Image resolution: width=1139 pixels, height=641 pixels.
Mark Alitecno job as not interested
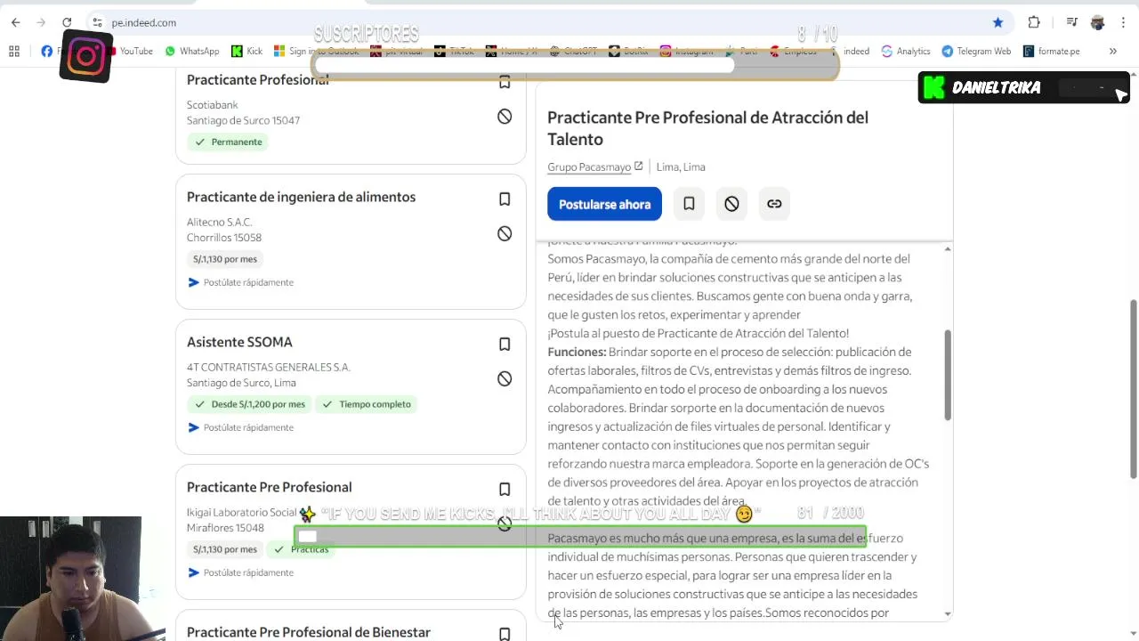[505, 233]
